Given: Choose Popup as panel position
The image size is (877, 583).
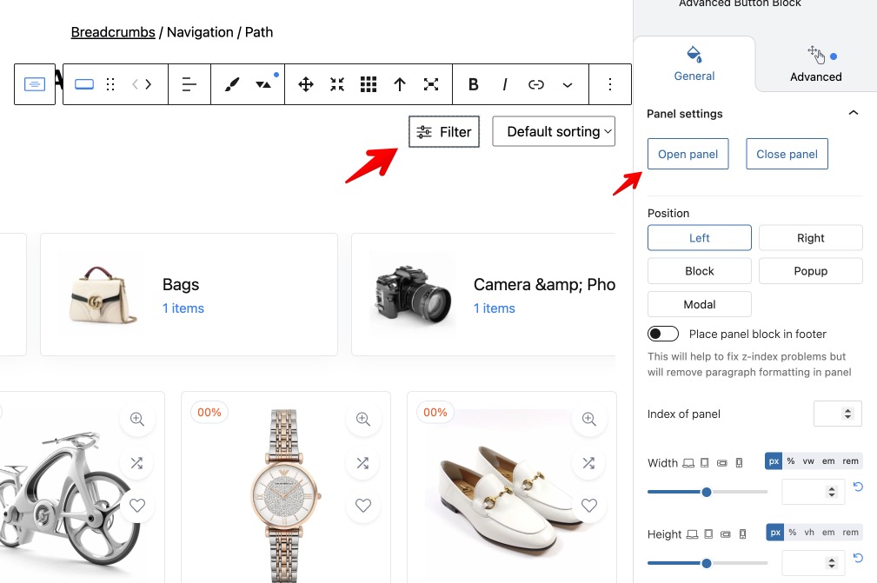Looking at the screenshot, I should pyautogui.click(x=810, y=271).
